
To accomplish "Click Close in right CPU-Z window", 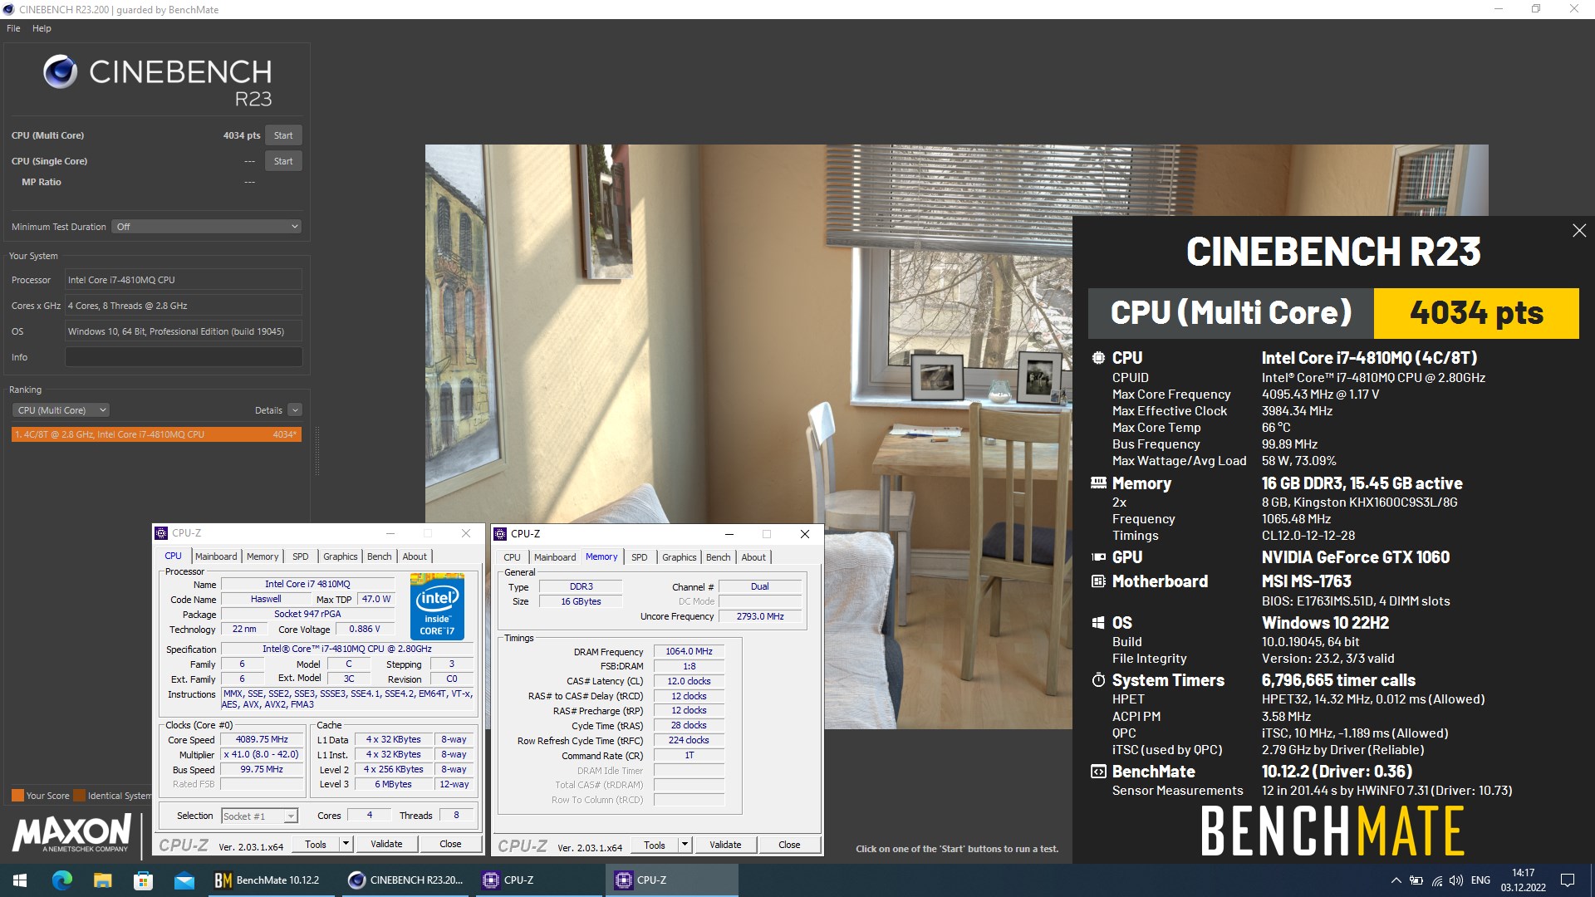I will (790, 846).
